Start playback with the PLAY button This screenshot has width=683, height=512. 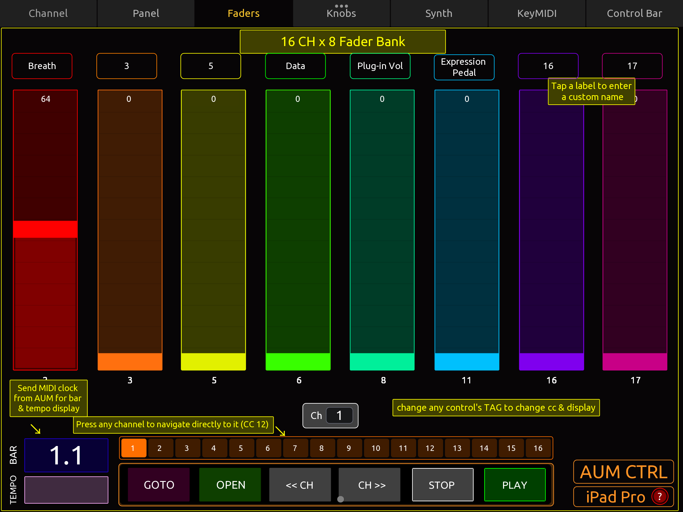515,485
